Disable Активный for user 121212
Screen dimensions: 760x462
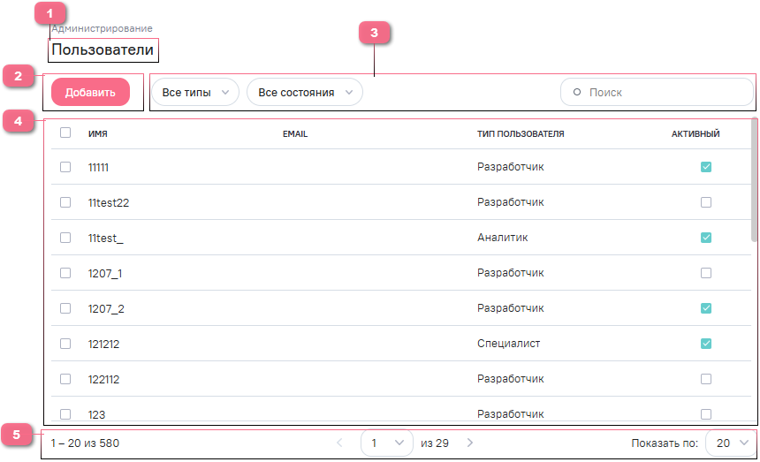click(705, 344)
